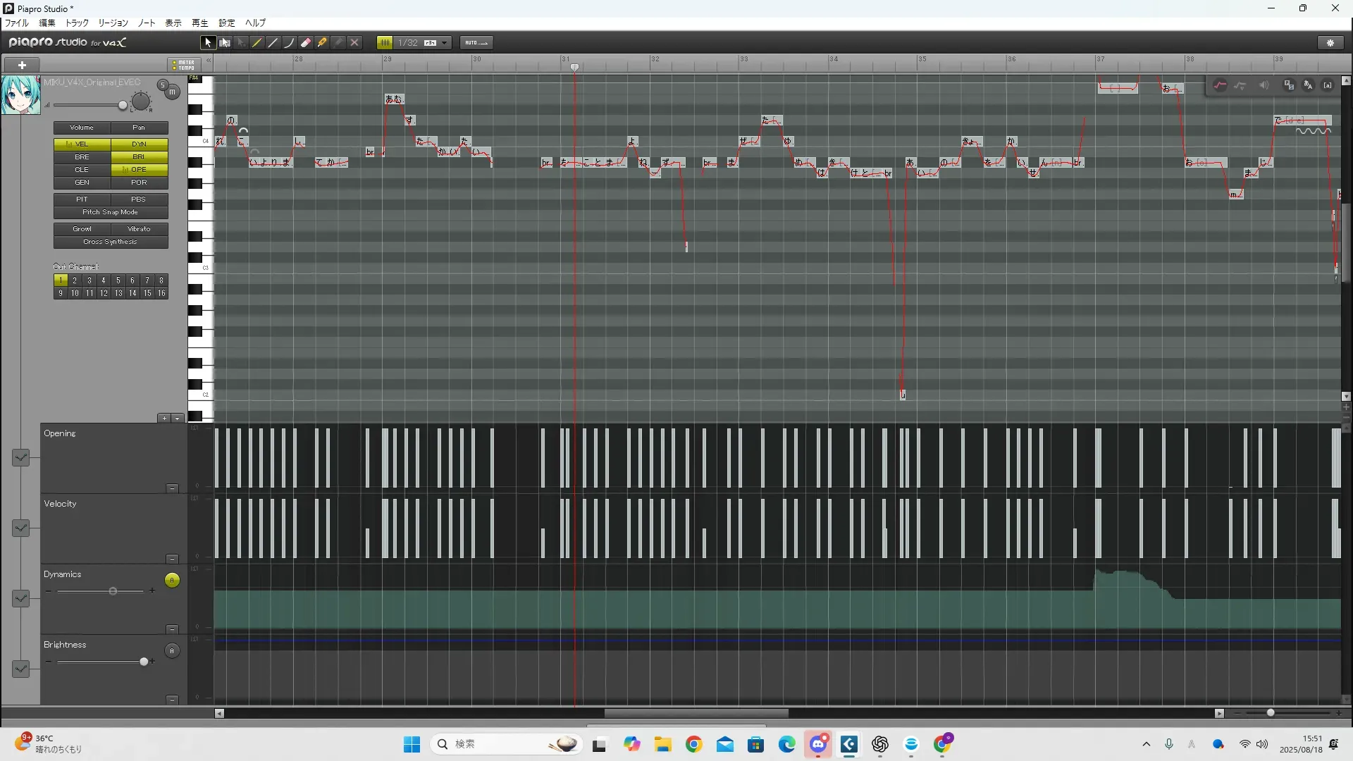
Task: Click the Cross Synthesis button
Action: point(111,242)
